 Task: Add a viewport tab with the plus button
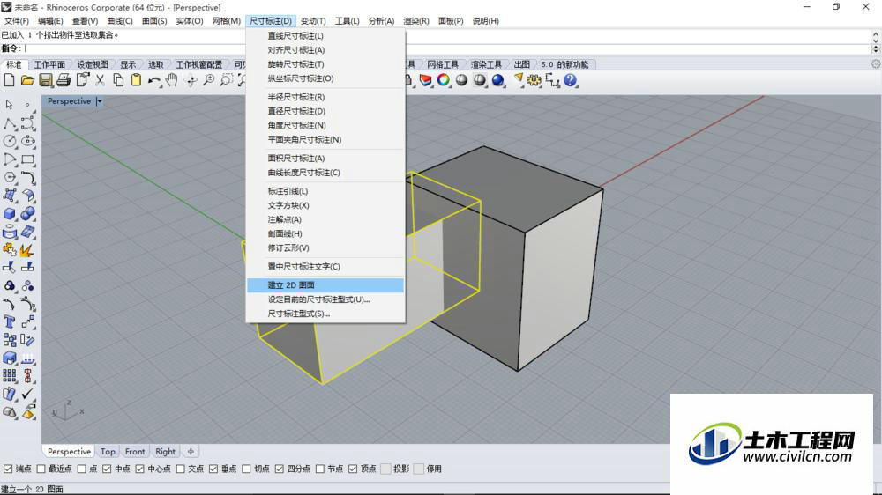[191, 451]
